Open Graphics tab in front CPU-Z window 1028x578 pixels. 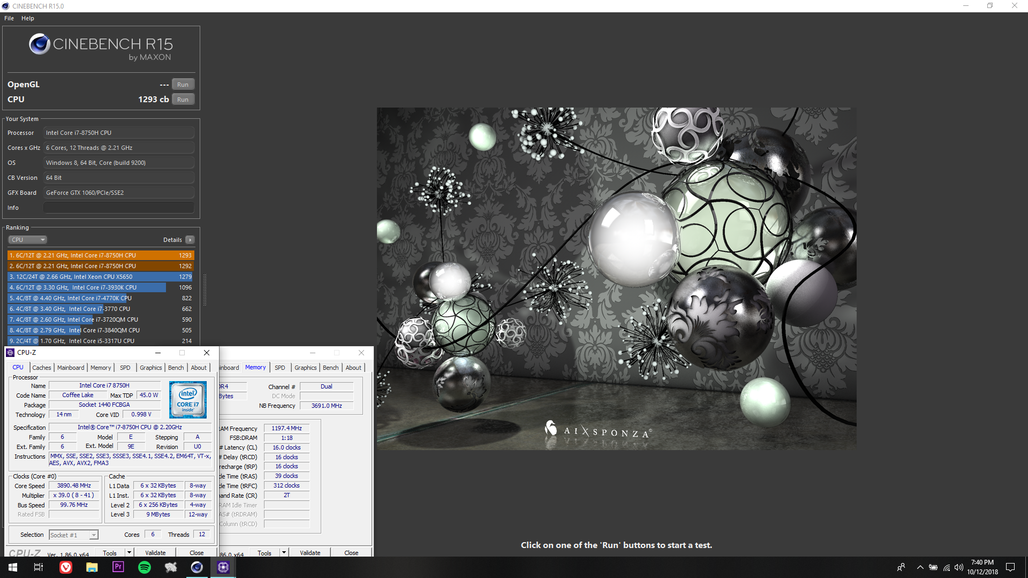[x=150, y=368]
